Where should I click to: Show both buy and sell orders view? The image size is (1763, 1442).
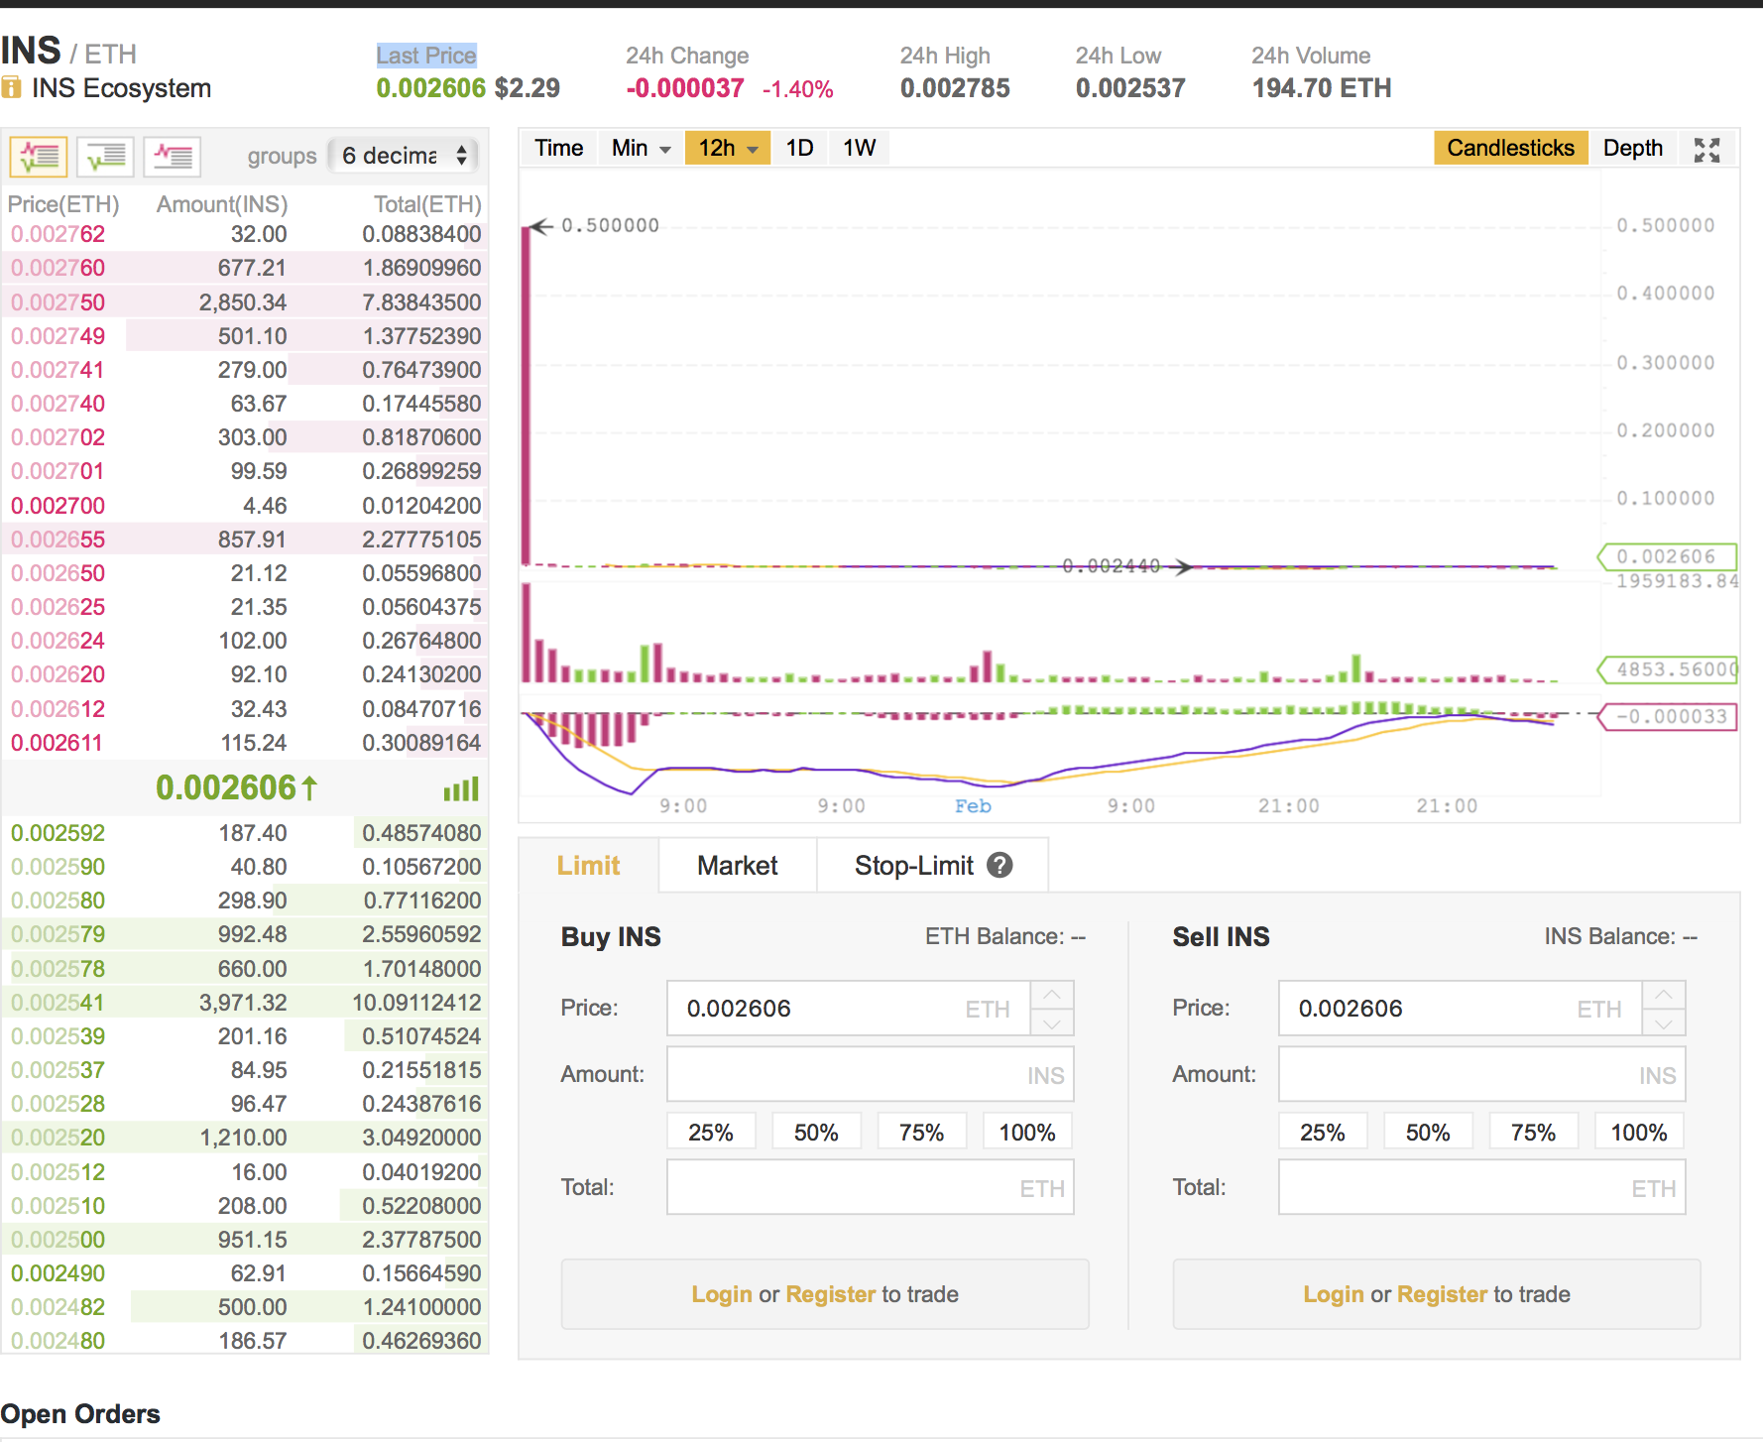(39, 156)
